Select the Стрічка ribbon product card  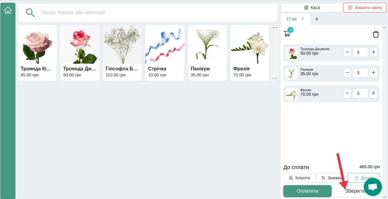pos(165,53)
